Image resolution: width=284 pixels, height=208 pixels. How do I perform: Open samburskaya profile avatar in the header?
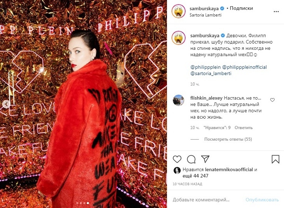179,11
